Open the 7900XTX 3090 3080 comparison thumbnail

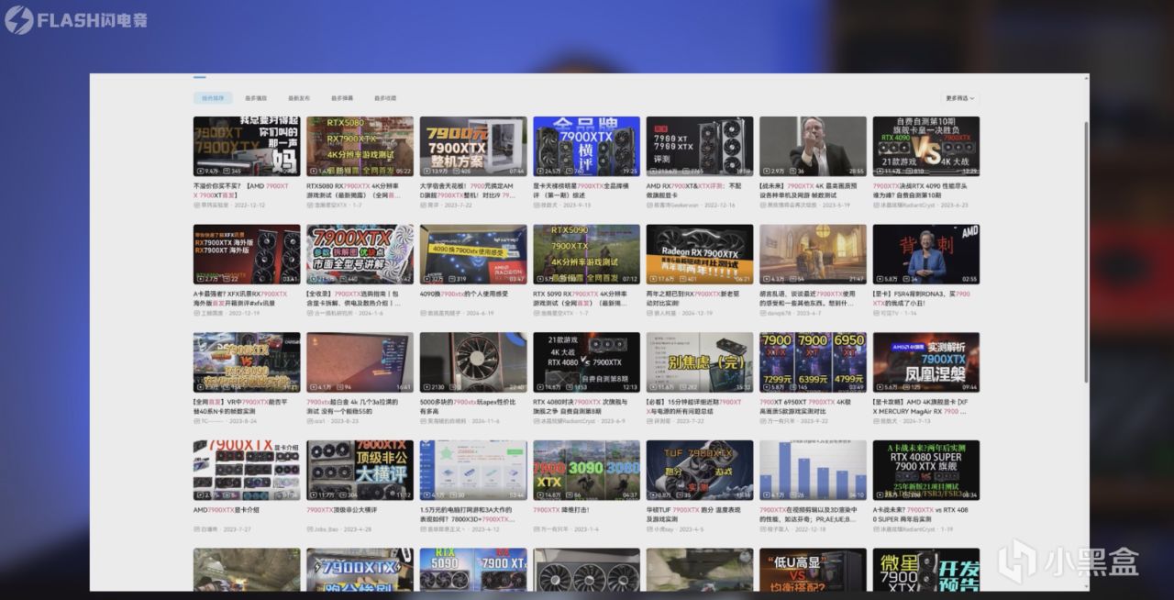pyautogui.click(x=586, y=471)
